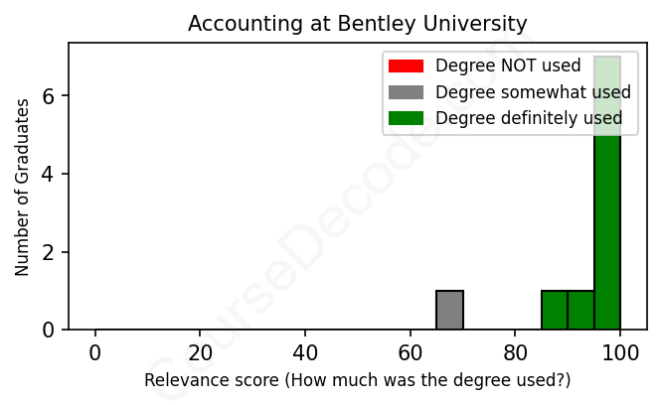Select the 'Degree somewhat used' legend label
This screenshot has height=405, width=661.
[533, 92]
